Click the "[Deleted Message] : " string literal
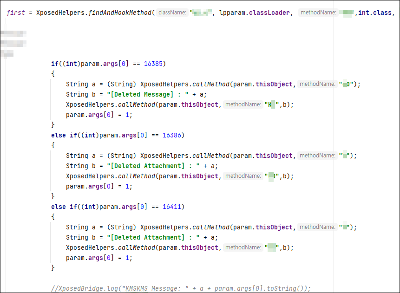Viewport: 400px width, 293px height. click(148, 95)
